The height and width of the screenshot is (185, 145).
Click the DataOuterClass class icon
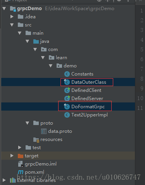67,82
